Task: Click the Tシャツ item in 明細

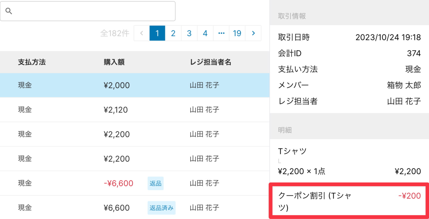Action: (x=292, y=151)
